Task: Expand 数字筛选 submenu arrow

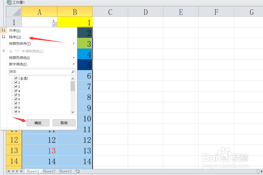Action: (x=74, y=64)
